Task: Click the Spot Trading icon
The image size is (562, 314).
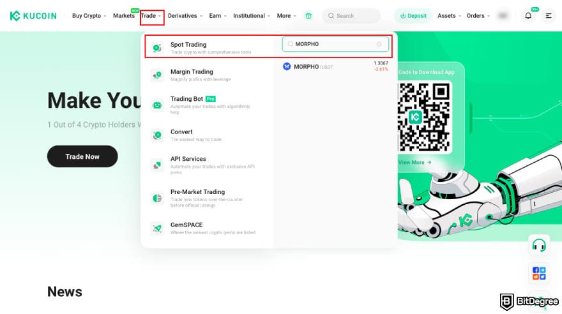Action: [x=157, y=48]
